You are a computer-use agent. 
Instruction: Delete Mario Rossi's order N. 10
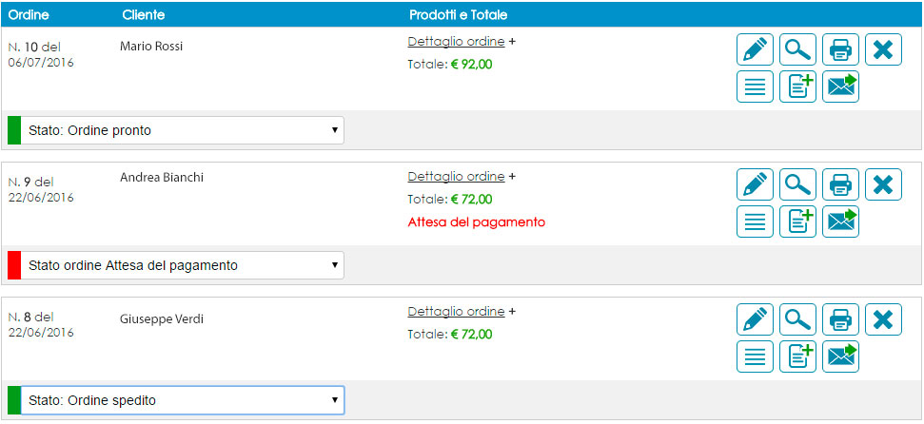pos(883,49)
